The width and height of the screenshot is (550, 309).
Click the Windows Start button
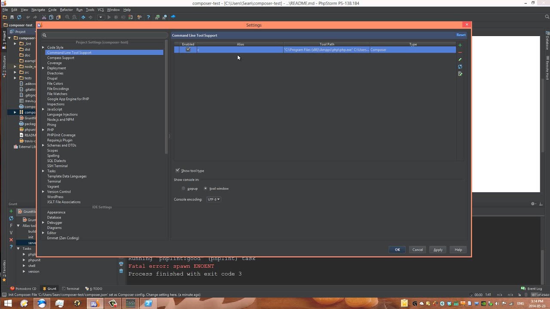pyautogui.click(x=8, y=303)
